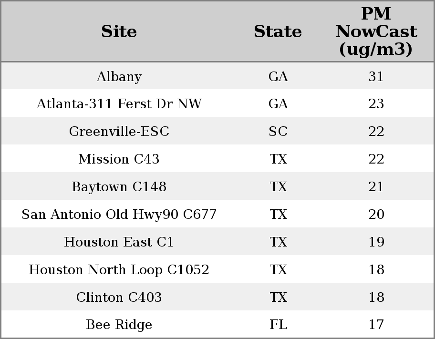
Task: Click the NowCast value 23 for Atlanta
Action: [x=376, y=104]
